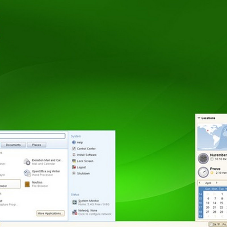This screenshot has height=227, width=227.
Task: Click the Install Software icon
Action: (74, 155)
